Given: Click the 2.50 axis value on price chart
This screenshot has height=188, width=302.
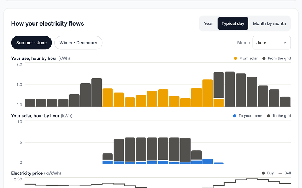Looking at the screenshot, I should click(x=18, y=179).
